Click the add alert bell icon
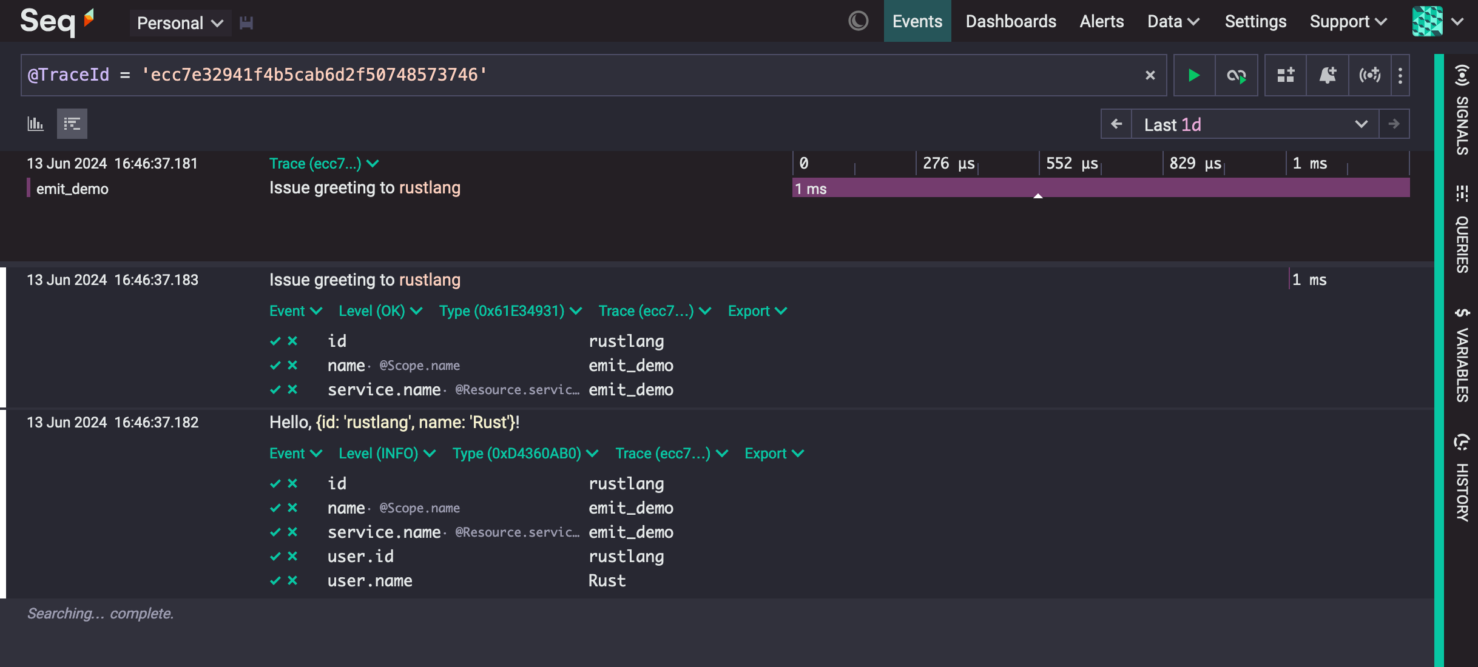The width and height of the screenshot is (1478, 667). (x=1328, y=75)
